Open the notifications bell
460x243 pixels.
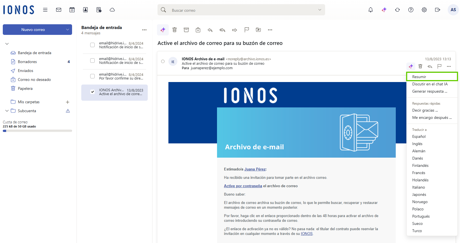371,10
